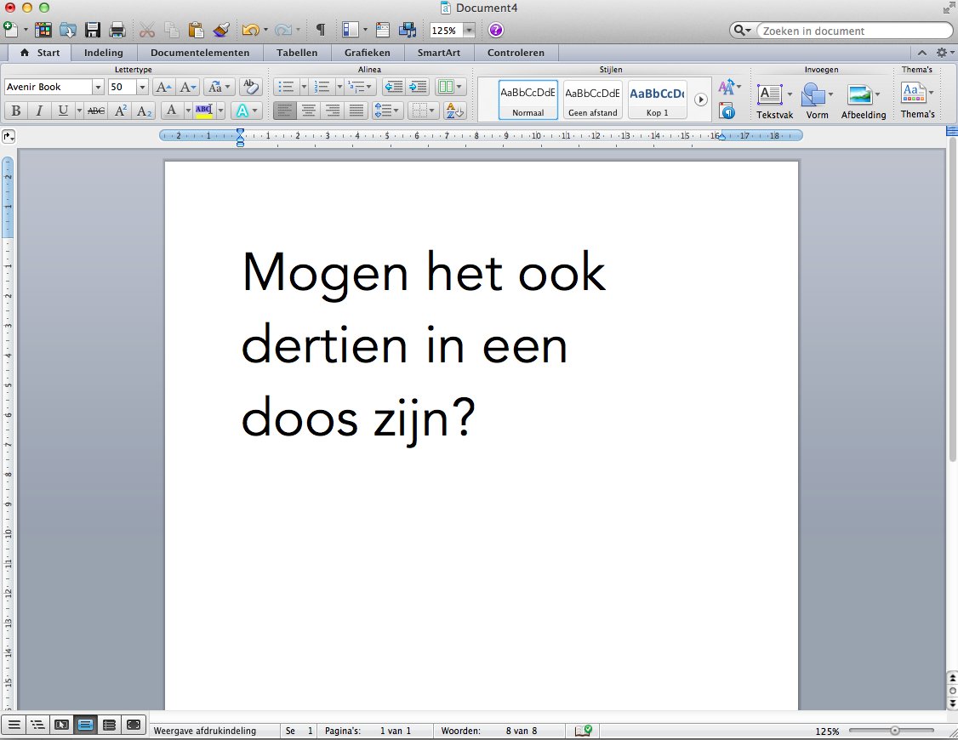Toggle underline formatting
958x740 pixels.
coord(62,111)
